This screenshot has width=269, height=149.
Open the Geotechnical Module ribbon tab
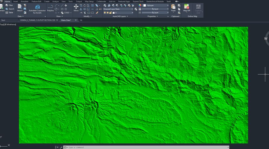coord(155,1)
